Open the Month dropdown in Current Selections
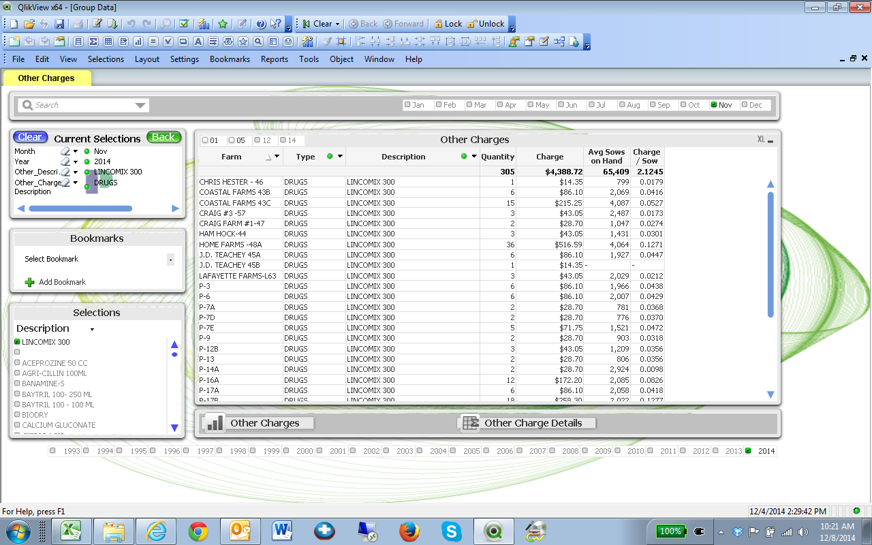This screenshot has width=872, height=545. [76, 151]
